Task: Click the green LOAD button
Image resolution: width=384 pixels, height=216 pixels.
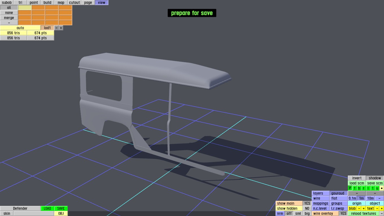Action: pyautogui.click(x=47, y=208)
